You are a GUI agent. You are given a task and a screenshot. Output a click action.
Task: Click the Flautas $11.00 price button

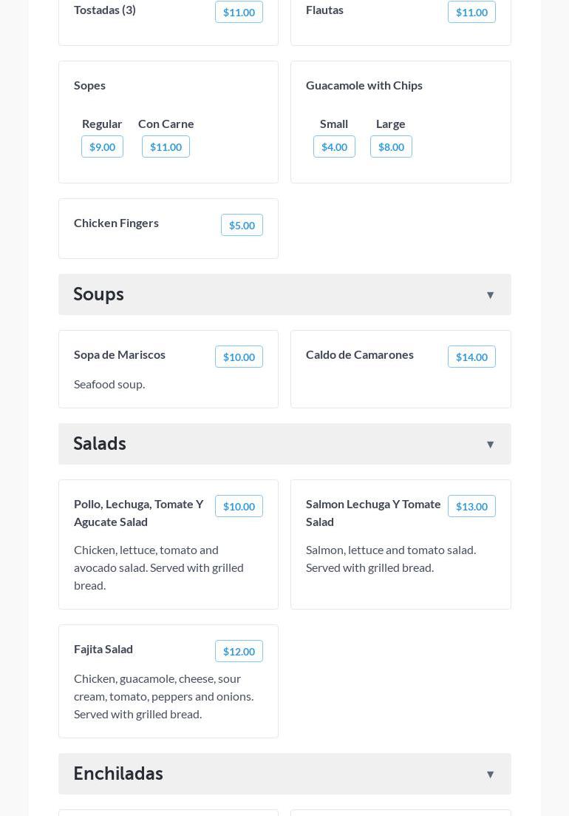[x=471, y=13]
